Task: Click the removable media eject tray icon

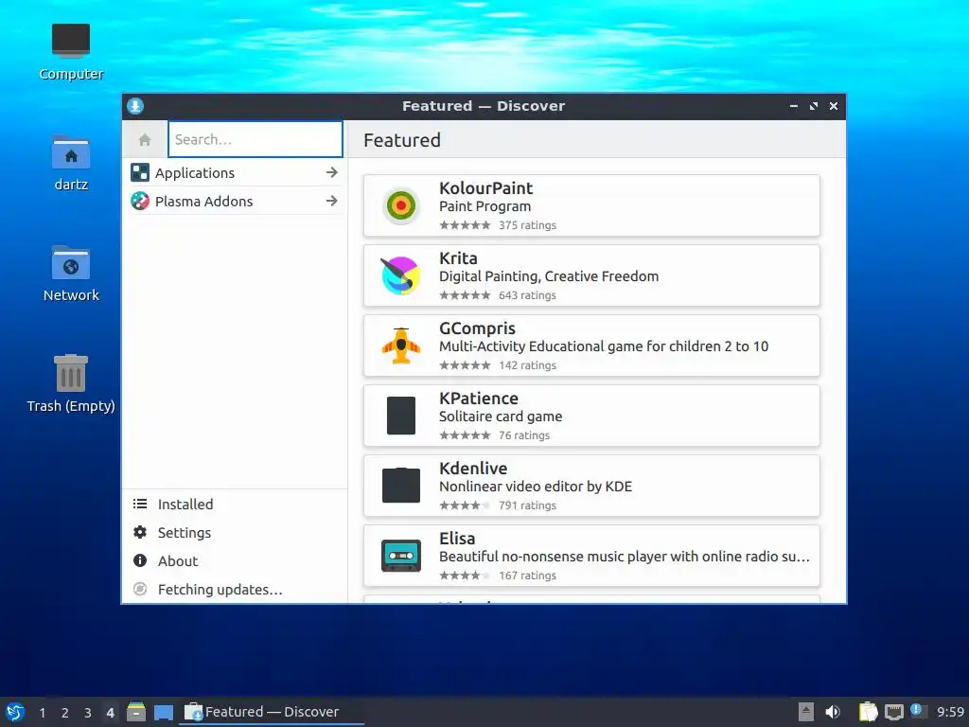Action: coord(806,712)
